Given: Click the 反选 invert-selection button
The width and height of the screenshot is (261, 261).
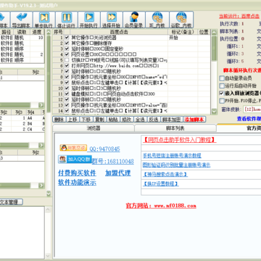Looking at the screenshot, I should click(x=154, y=120).
